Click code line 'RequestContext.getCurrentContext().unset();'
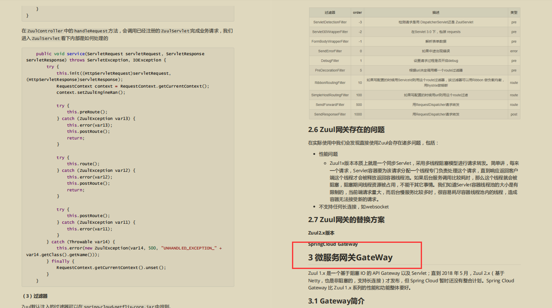Viewport: 552px width, 308px height. (111, 267)
